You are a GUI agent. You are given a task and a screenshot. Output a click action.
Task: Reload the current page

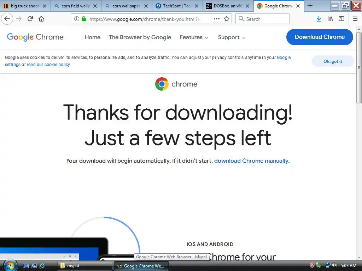pos(30,19)
